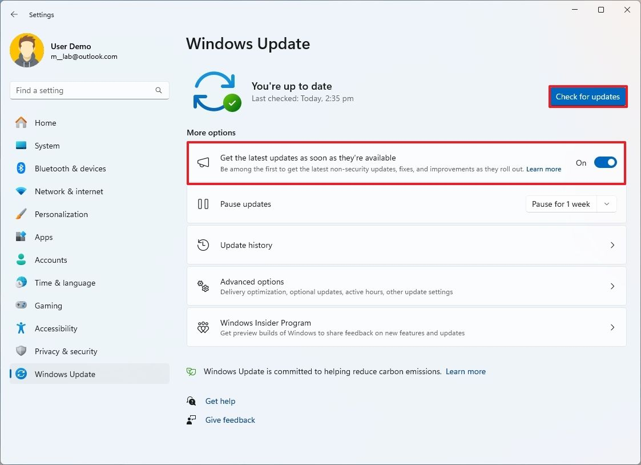Screen dimensions: 641x465
Task: Click the pause icon beside Pause updates
Action: tap(203, 204)
